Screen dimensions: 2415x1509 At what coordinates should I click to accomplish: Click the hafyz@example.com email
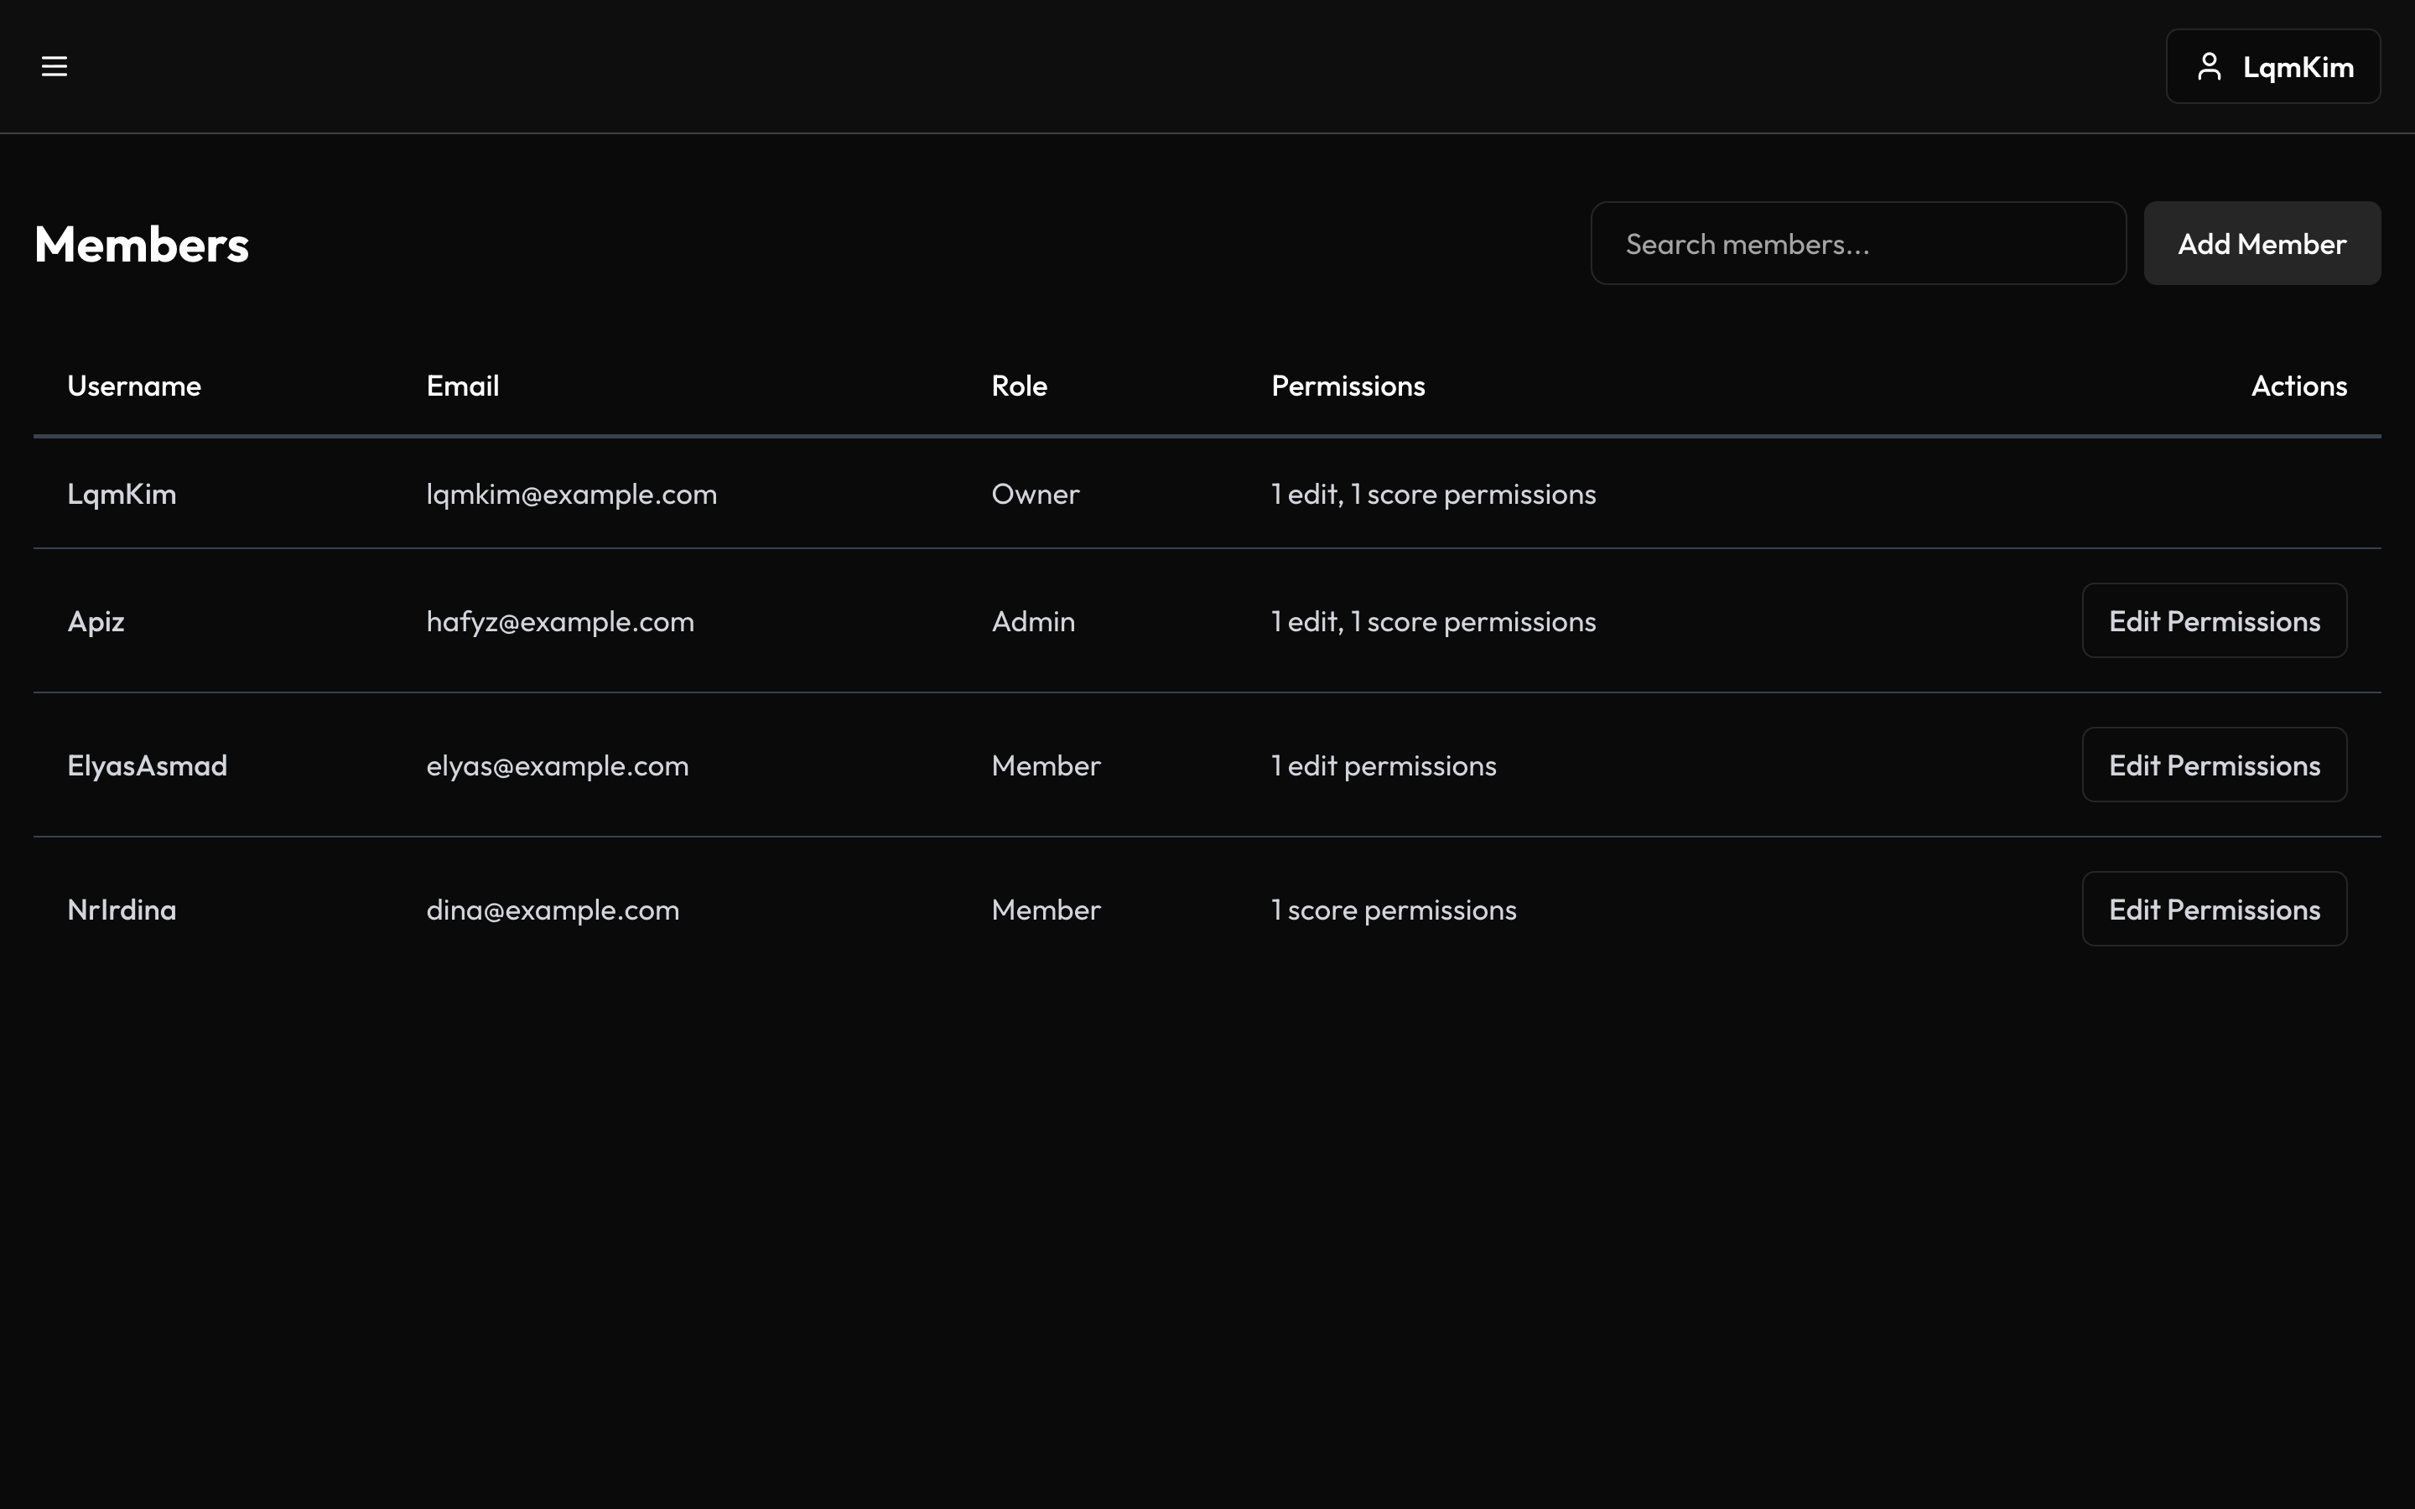pos(560,622)
